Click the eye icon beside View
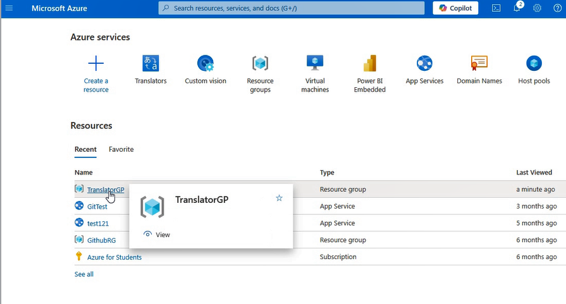 [147, 234]
